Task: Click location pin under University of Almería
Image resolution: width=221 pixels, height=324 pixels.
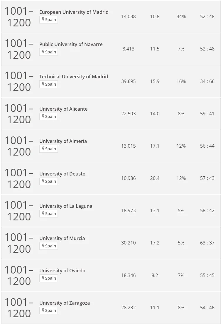Action: (43, 148)
